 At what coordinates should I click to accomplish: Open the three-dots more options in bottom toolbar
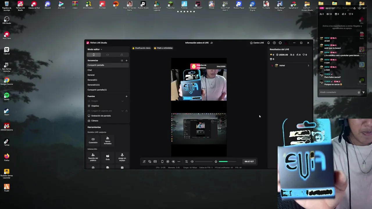click(179, 161)
